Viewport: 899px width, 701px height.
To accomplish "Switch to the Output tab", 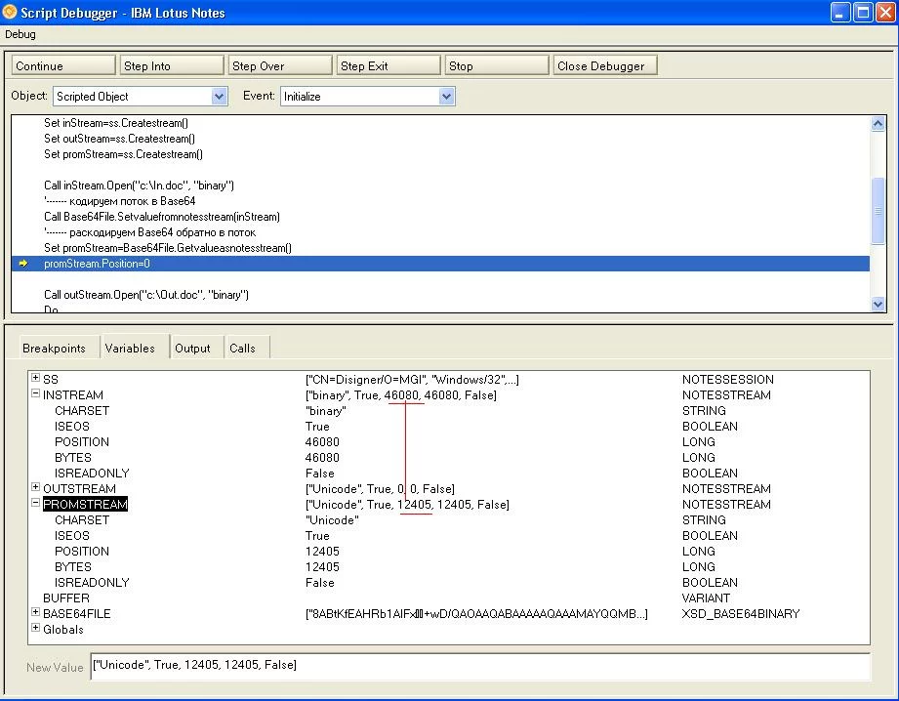I will pyautogui.click(x=192, y=349).
